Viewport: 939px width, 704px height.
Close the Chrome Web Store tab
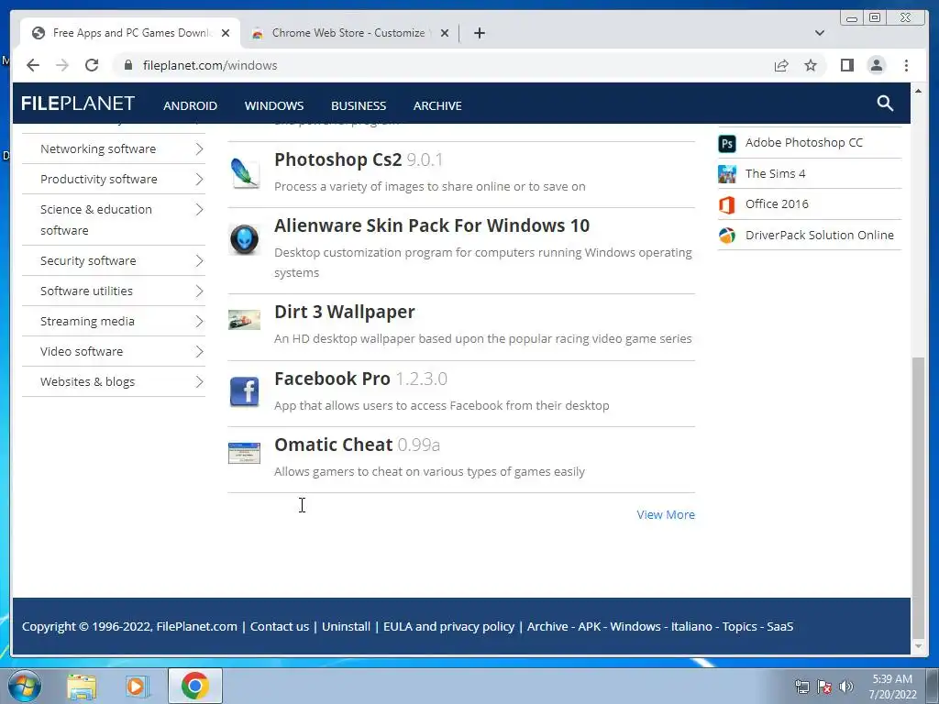pos(445,33)
